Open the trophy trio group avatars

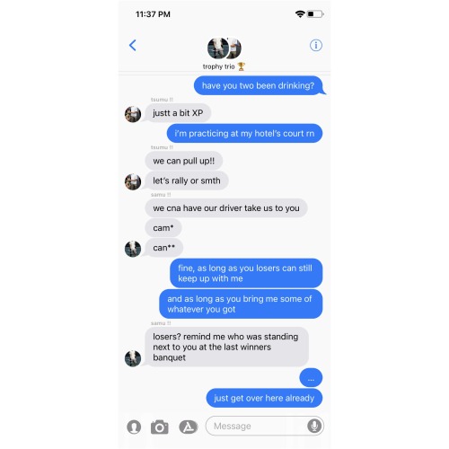pyautogui.click(x=224, y=48)
